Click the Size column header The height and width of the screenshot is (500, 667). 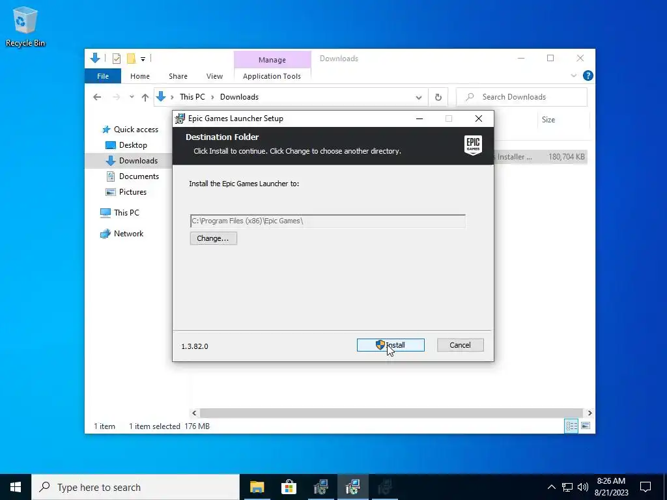pos(563,120)
